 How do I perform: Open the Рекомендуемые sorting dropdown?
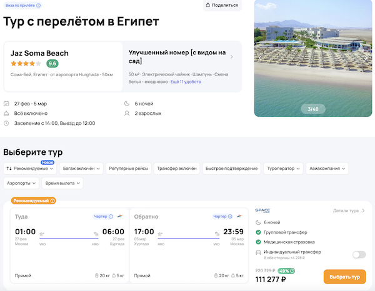coord(30,169)
